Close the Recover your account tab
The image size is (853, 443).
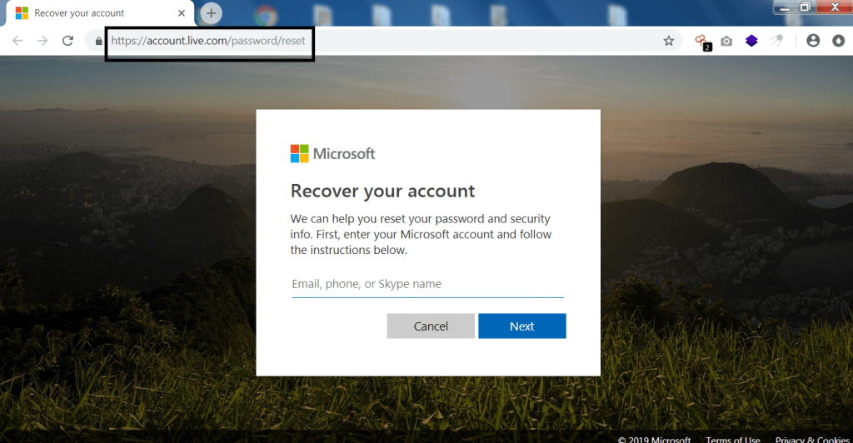click(x=182, y=13)
